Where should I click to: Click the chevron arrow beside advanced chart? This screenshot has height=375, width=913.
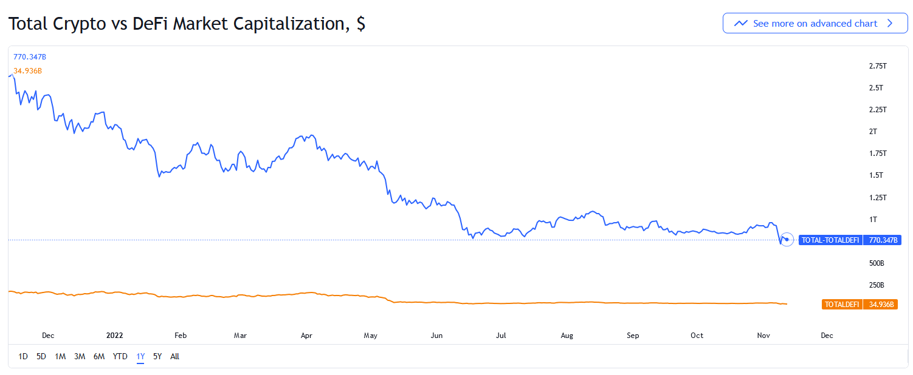click(890, 24)
